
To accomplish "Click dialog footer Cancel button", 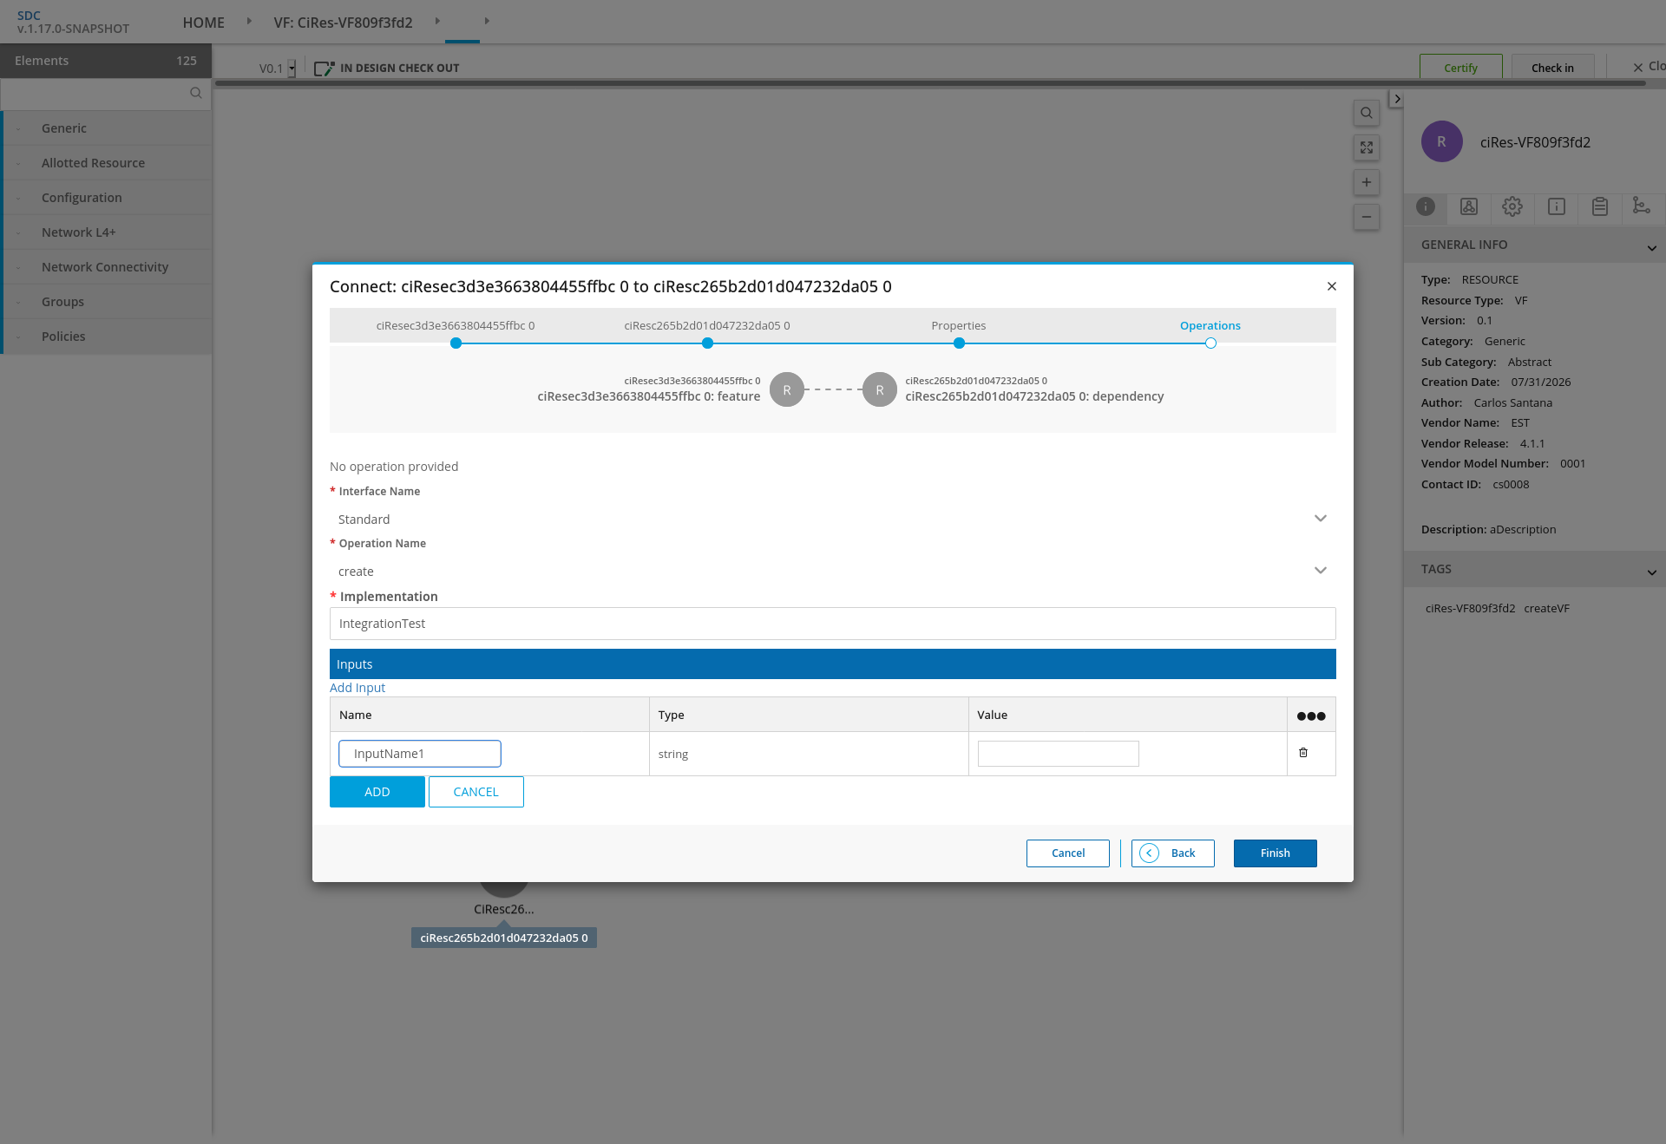I will click(x=1068, y=853).
